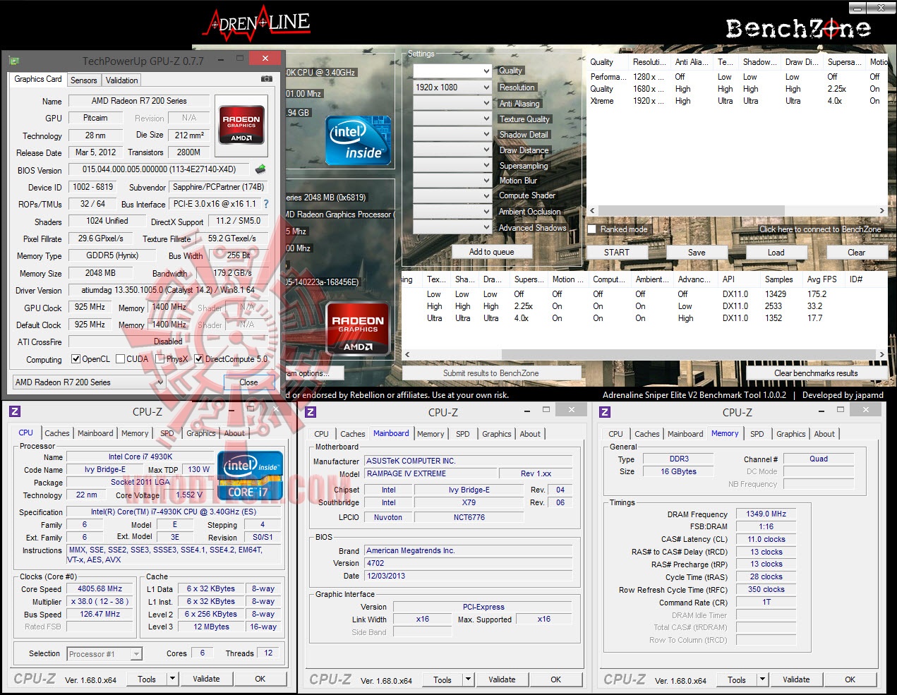
Task: Open the Ambient Occlusion dropdown
Action: 452,212
